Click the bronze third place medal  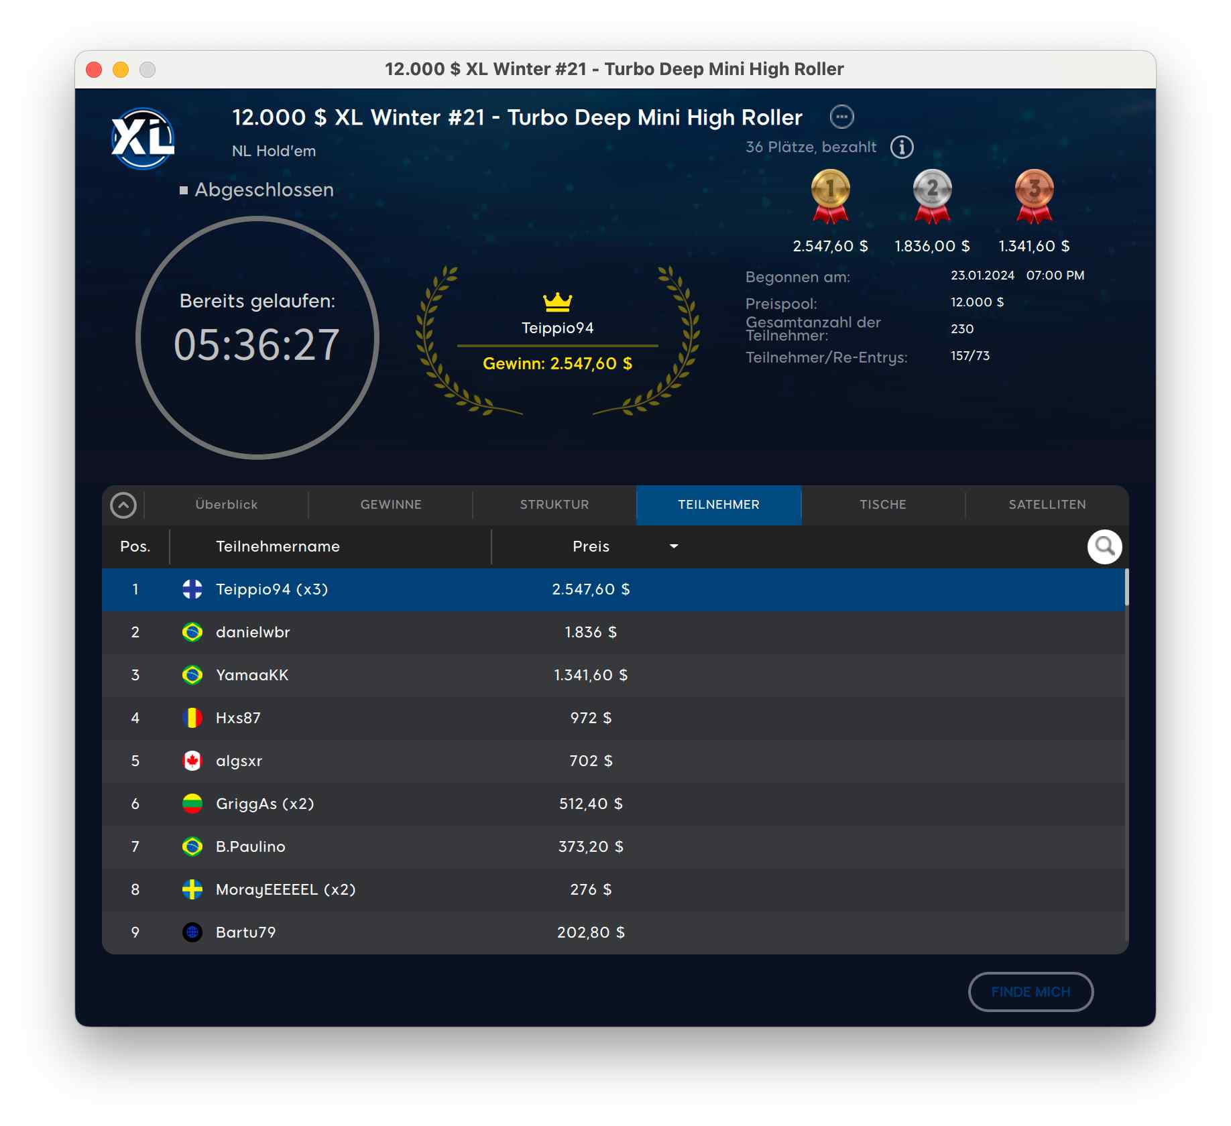[x=1034, y=195]
